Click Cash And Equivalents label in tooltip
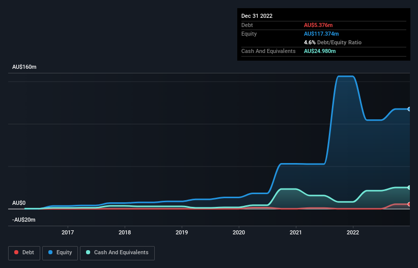This screenshot has height=268, width=418. [268, 51]
